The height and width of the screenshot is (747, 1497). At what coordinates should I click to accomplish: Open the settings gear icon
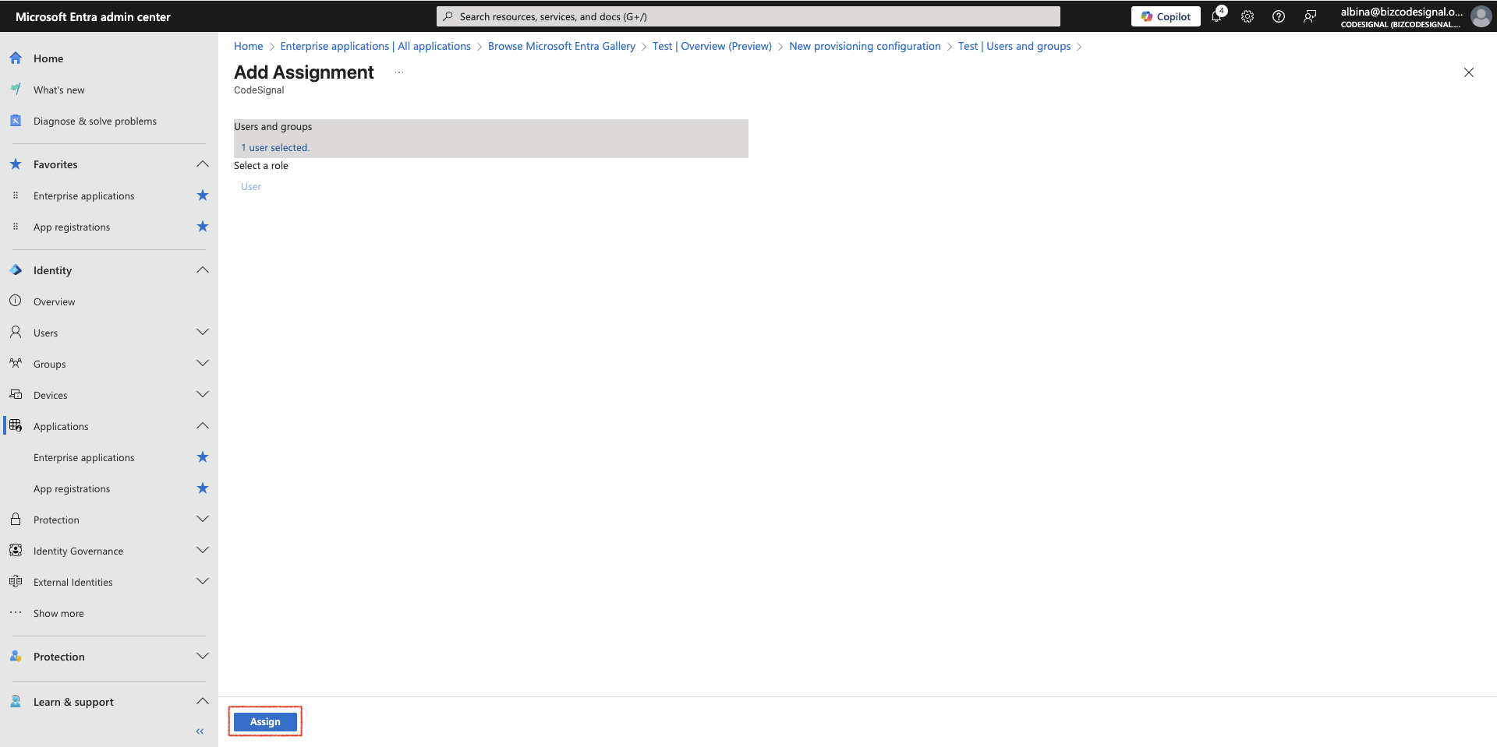(x=1247, y=16)
